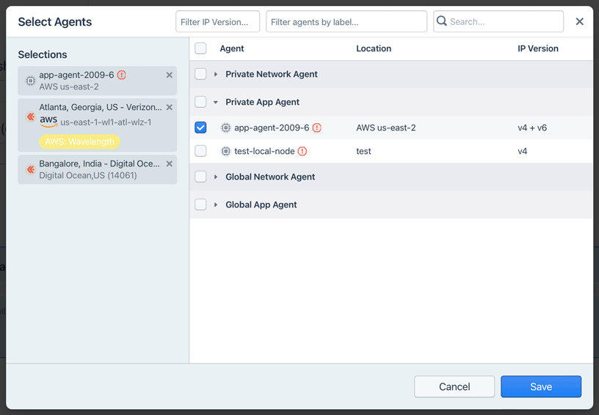Screen dimensions: 599x415
Task: Remove app-agent-2009-6 from Selections
Action: click(x=170, y=75)
